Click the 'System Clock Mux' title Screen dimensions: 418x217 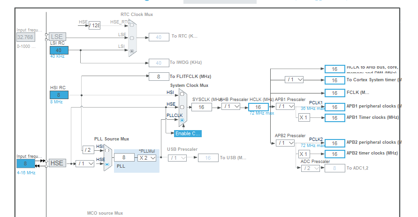click(189, 85)
